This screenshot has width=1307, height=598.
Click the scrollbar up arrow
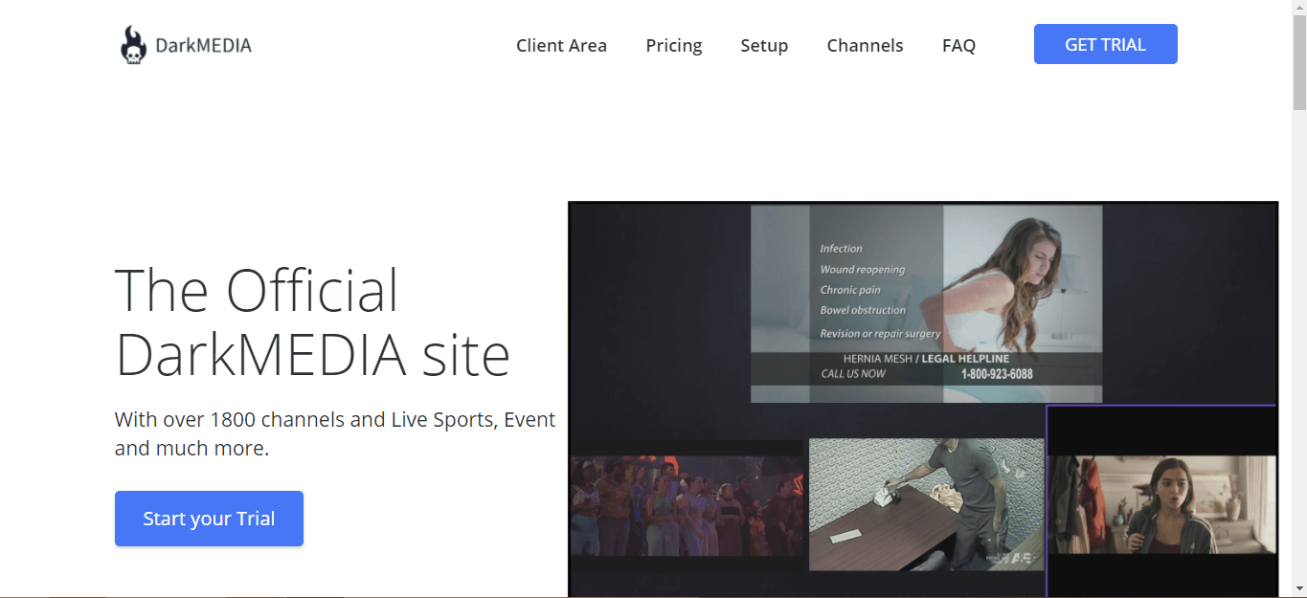coord(1299,7)
